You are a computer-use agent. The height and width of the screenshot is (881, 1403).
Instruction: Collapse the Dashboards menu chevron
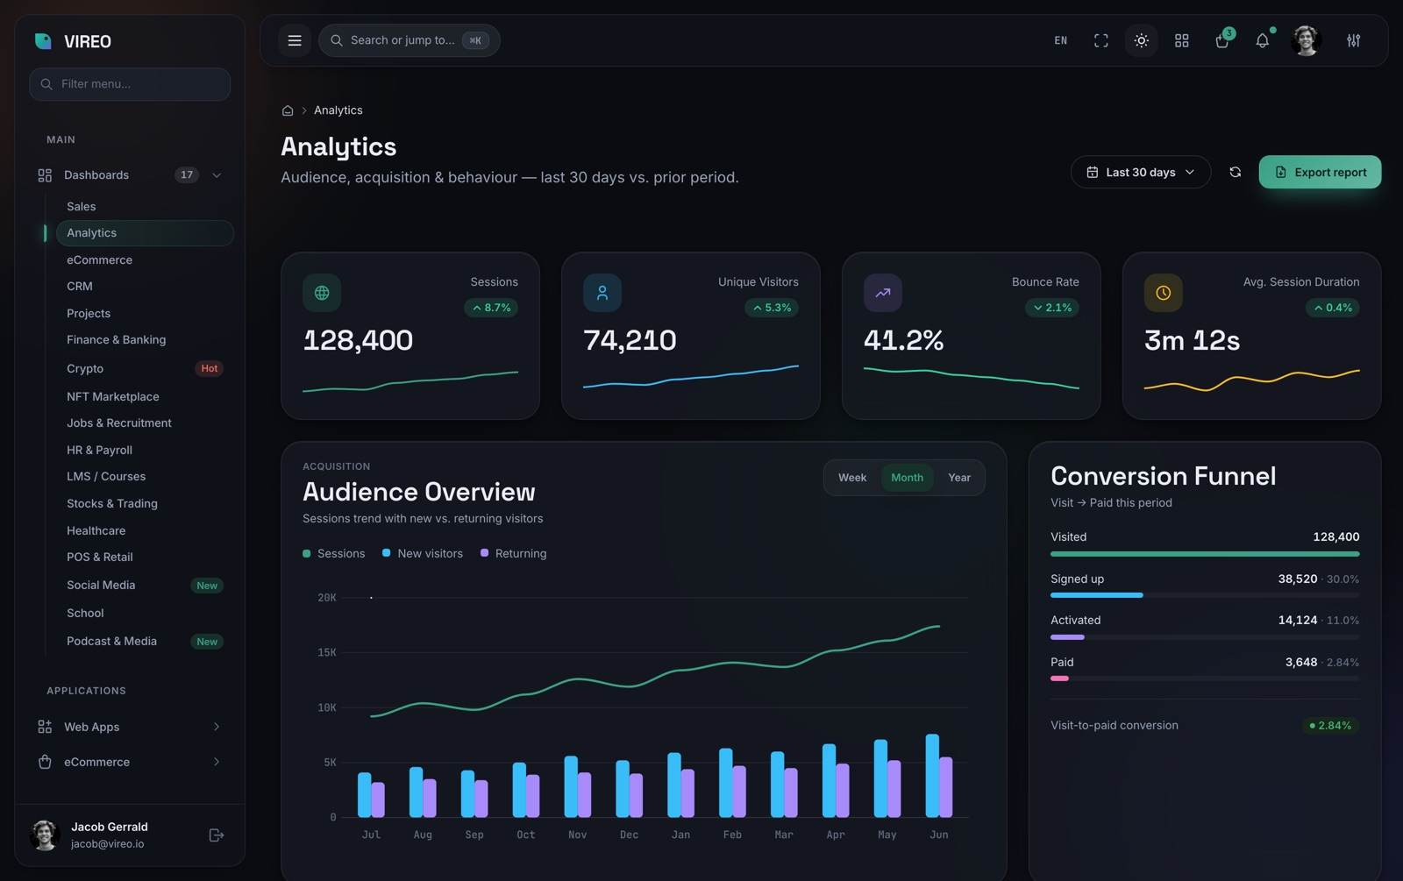click(217, 175)
